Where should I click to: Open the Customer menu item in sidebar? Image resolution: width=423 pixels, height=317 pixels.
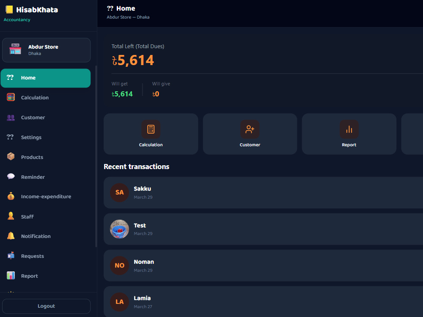click(46, 118)
